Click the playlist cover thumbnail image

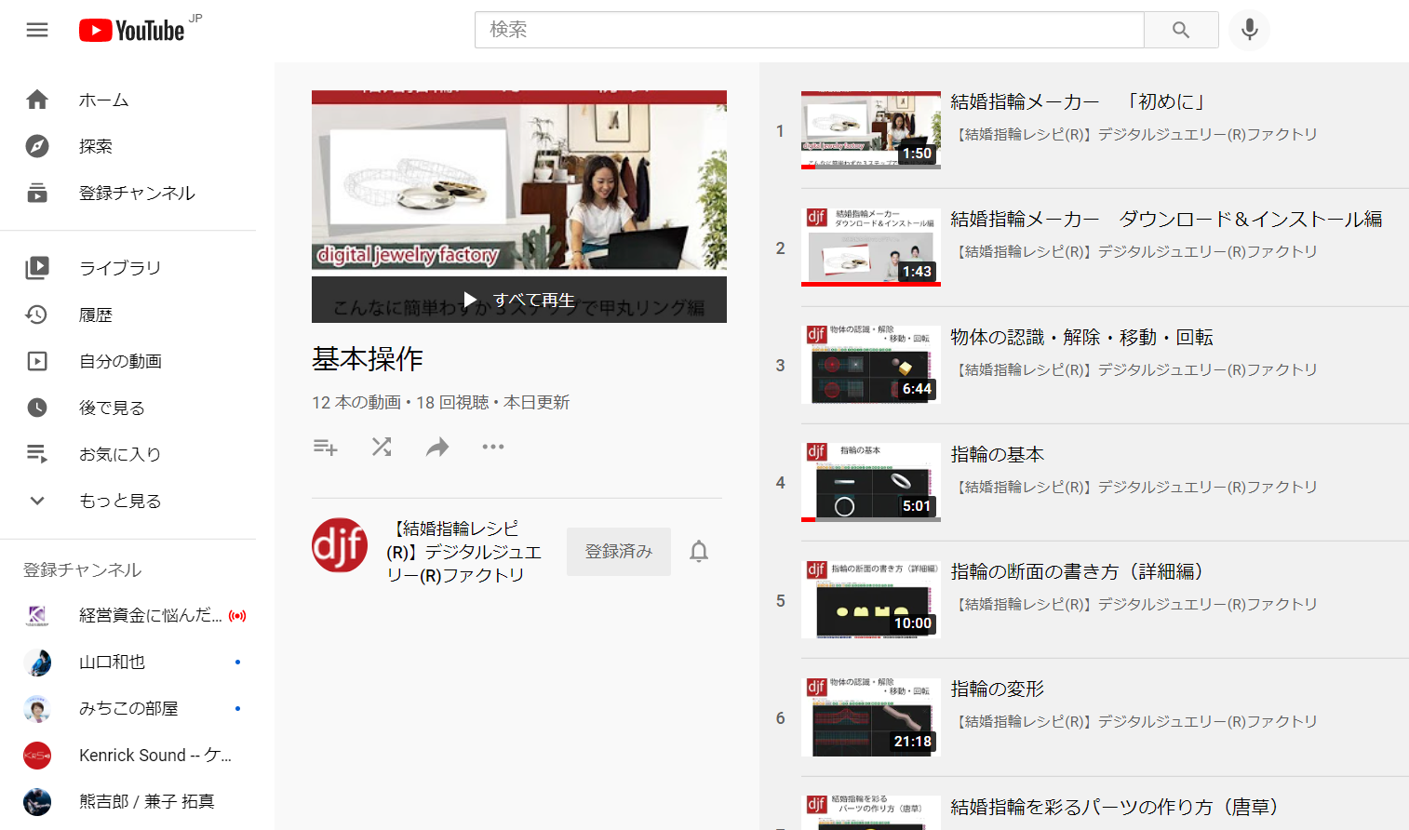[519, 207]
